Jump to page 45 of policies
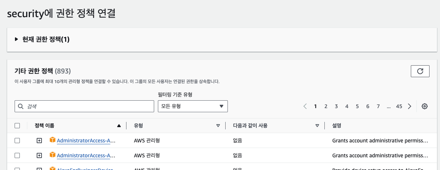Viewport: 440px width, 170px height. point(399,106)
